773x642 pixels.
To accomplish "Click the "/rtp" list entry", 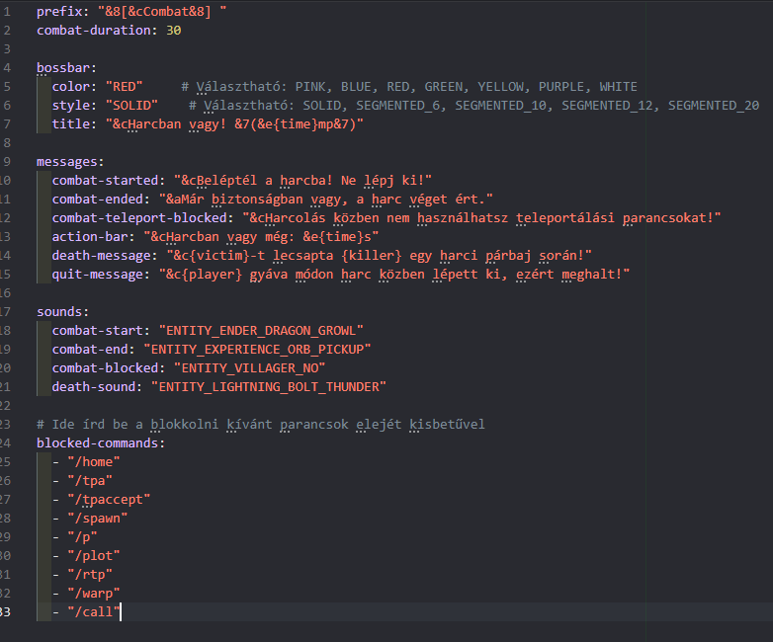I will point(90,575).
